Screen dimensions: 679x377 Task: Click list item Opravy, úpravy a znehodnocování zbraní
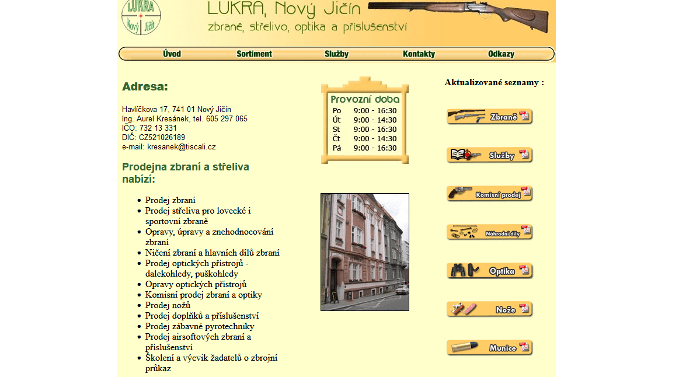209,237
